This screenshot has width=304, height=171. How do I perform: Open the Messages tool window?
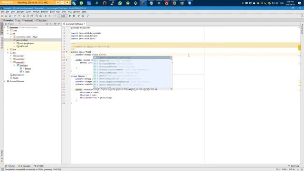(x=24, y=166)
